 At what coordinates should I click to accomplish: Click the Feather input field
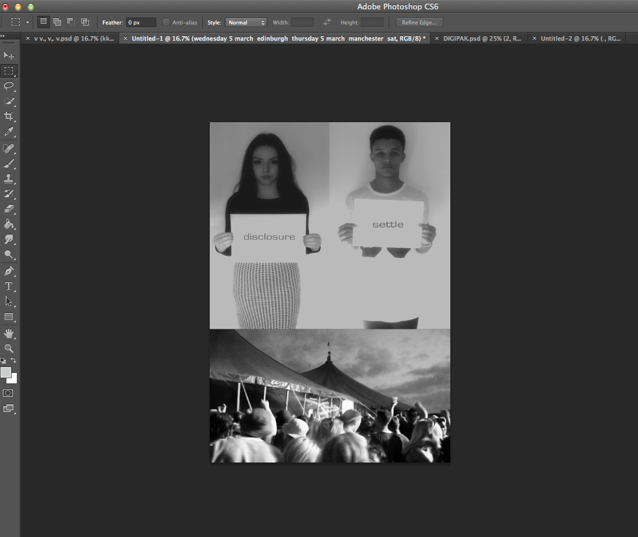tap(141, 23)
